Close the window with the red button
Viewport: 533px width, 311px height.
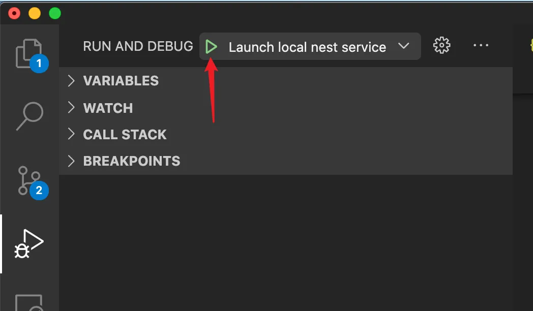point(14,13)
